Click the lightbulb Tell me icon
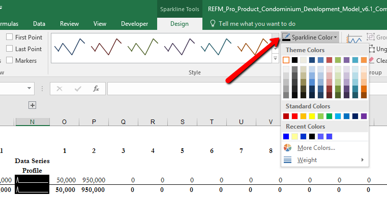387x198 pixels. (x=213, y=23)
